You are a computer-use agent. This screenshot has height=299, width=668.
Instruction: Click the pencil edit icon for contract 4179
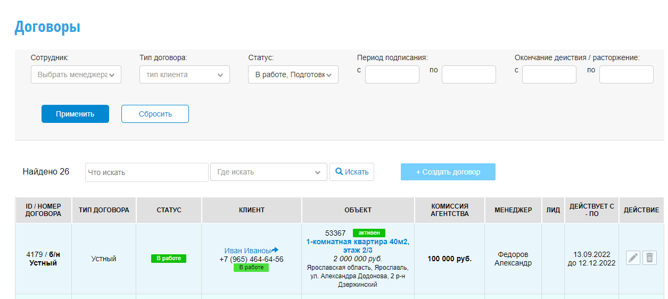(633, 258)
